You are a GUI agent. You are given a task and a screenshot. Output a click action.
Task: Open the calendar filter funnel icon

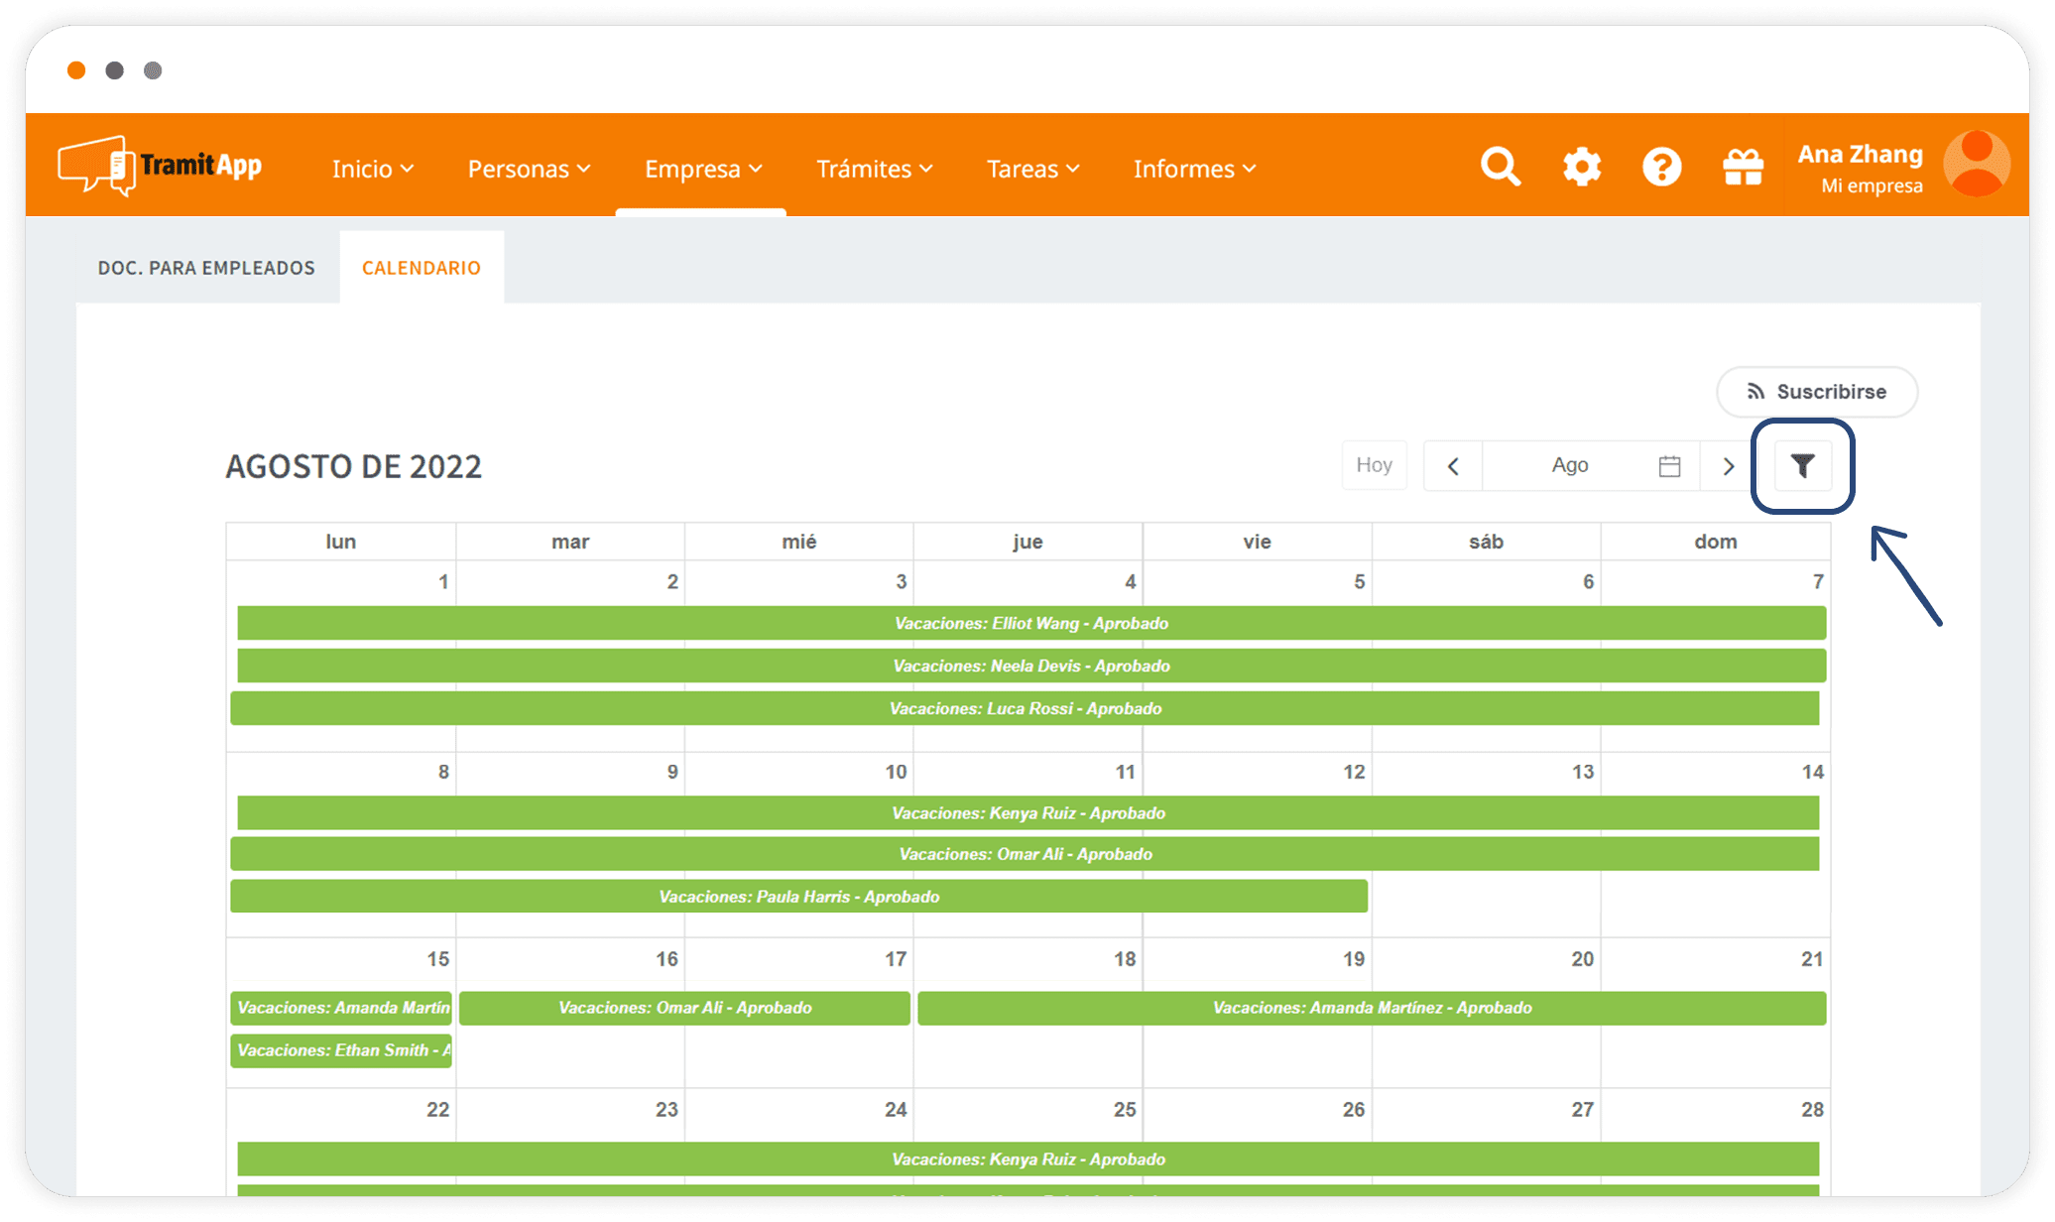click(1803, 465)
